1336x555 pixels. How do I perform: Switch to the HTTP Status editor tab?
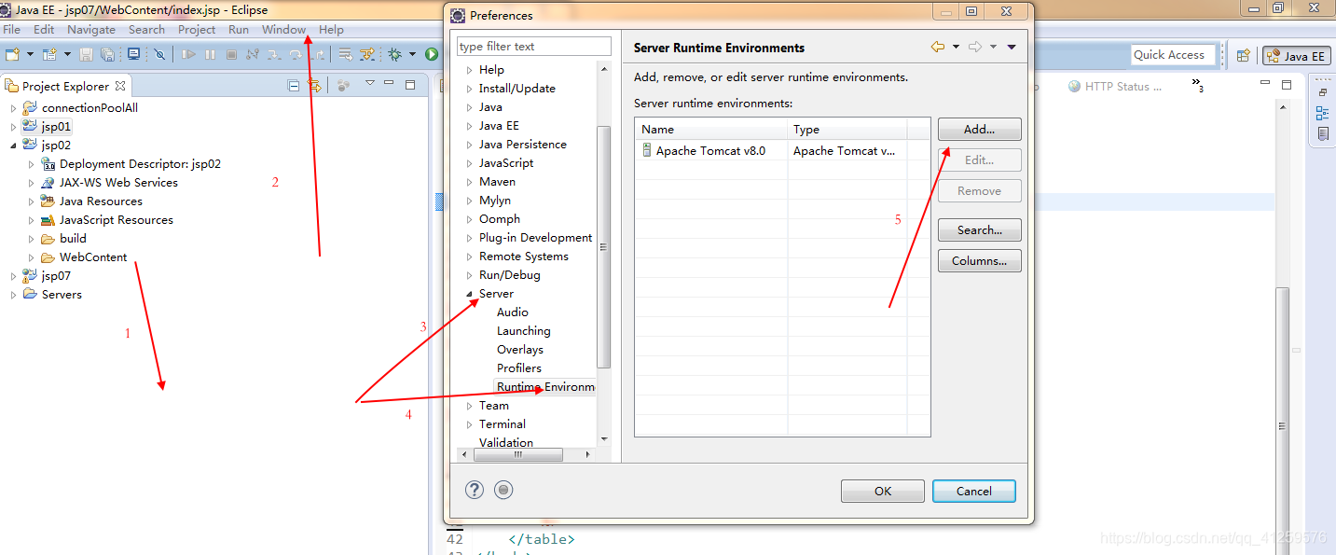click(1115, 86)
